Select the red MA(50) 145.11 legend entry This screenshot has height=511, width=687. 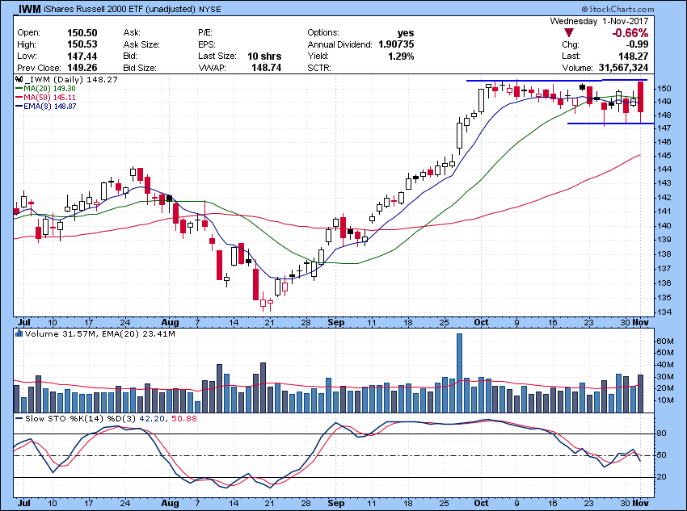coord(45,97)
